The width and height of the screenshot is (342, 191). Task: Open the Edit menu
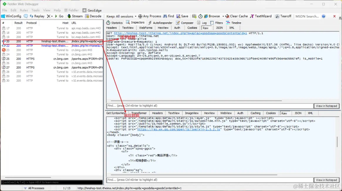pyautogui.click(x=13, y=10)
